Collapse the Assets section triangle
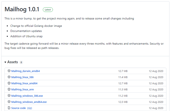Screen dimensions: 176x111 (x=5, y=62)
